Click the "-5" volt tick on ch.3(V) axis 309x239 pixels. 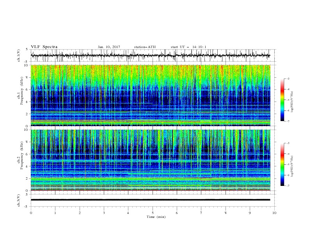point(26,207)
